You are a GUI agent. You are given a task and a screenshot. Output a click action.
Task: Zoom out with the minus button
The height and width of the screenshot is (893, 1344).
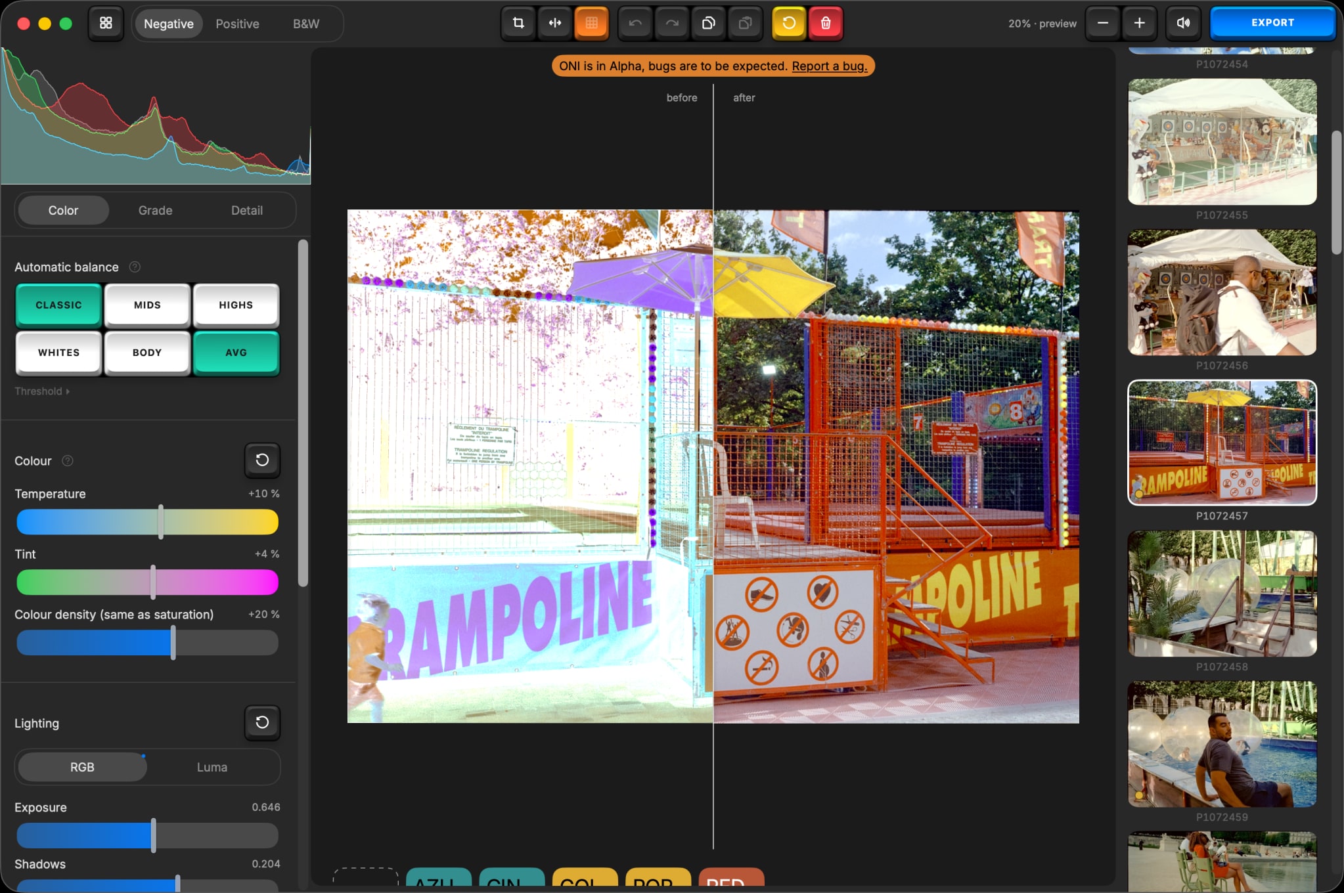pyautogui.click(x=1103, y=23)
